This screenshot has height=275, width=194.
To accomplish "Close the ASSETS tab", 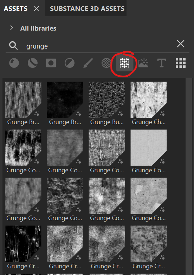I will tap(36, 8).
